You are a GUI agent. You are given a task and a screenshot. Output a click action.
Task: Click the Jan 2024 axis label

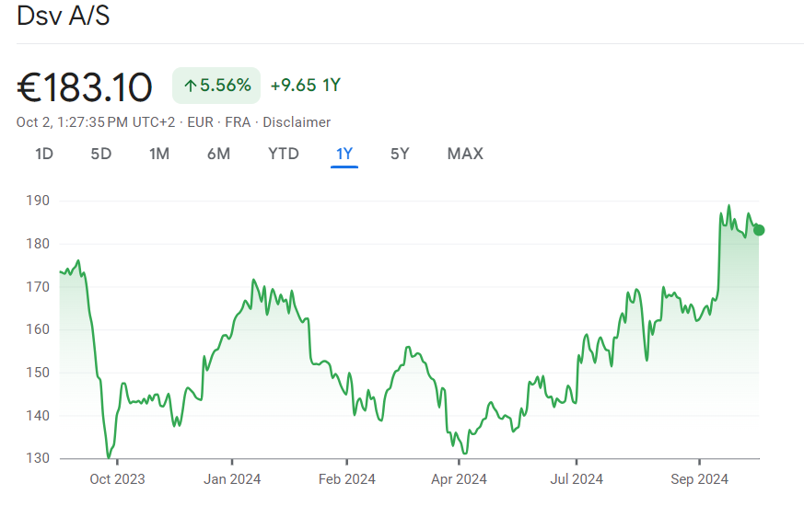pyautogui.click(x=232, y=479)
